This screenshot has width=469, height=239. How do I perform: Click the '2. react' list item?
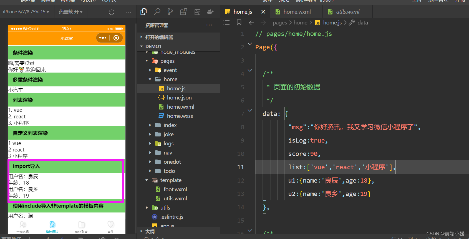17,116
